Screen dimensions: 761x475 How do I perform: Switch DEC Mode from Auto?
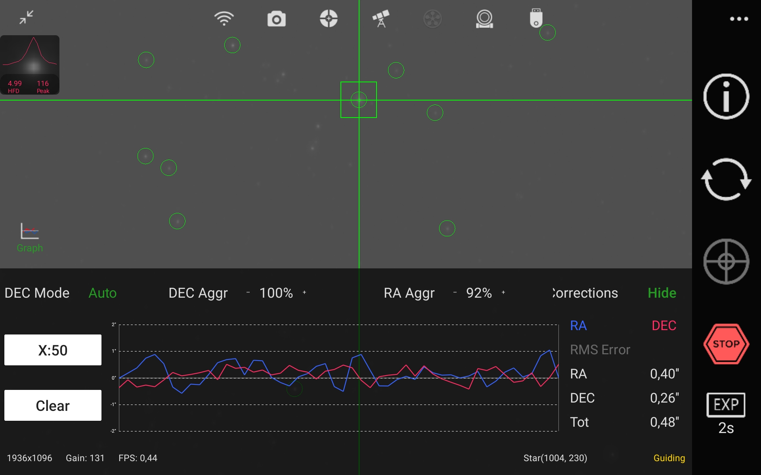(x=102, y=293)
